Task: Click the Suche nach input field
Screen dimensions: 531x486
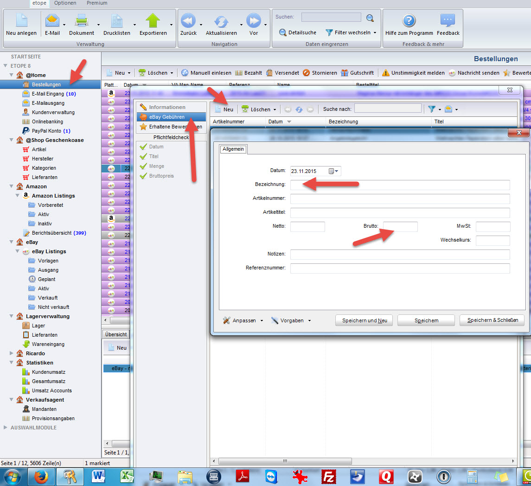Action: point(388,109)
